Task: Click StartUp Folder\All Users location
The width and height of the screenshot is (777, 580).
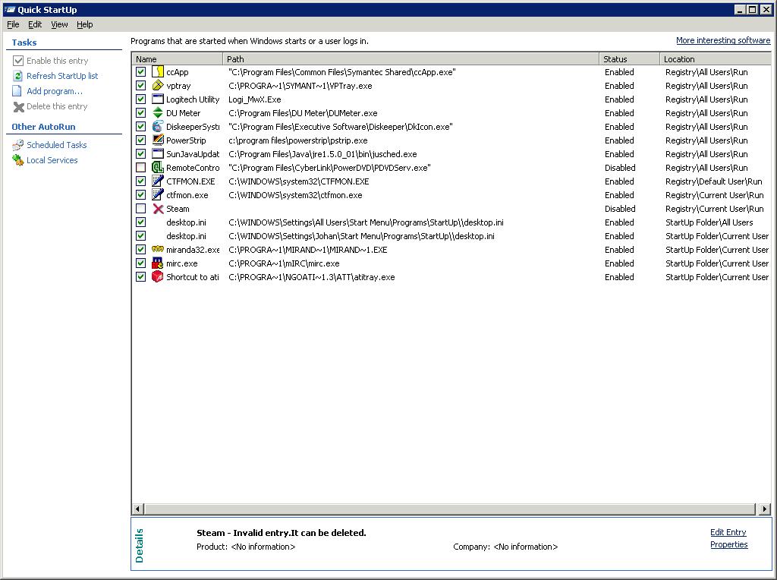Action: click(709, 222)
